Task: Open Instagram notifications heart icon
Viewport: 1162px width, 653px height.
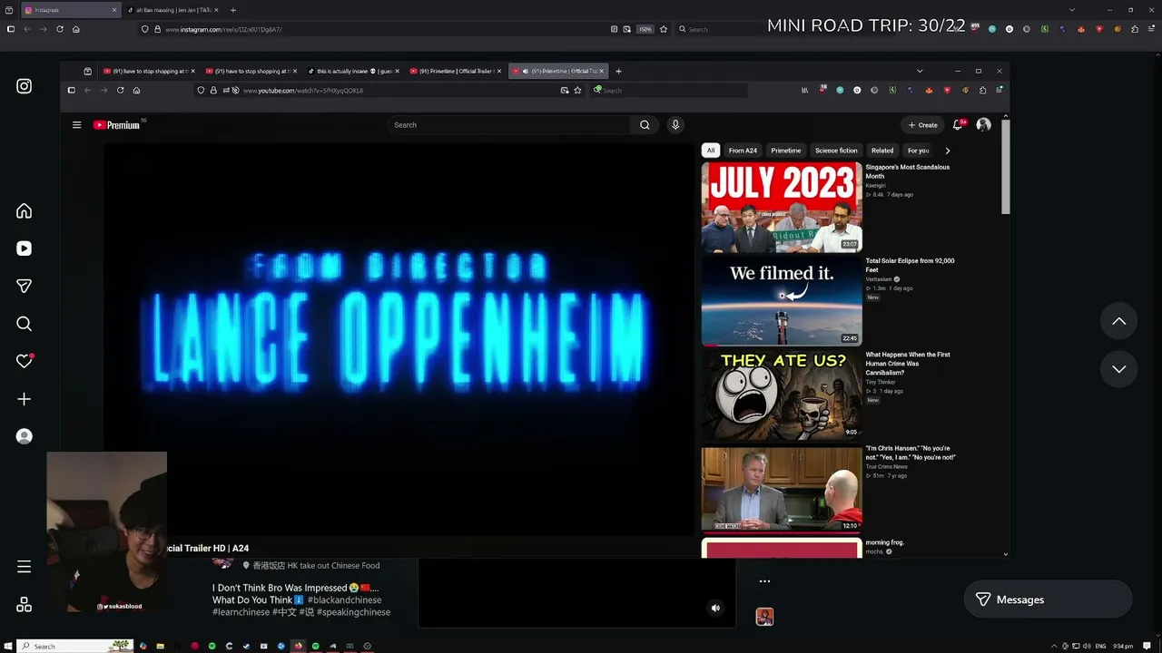Action: 25,361
